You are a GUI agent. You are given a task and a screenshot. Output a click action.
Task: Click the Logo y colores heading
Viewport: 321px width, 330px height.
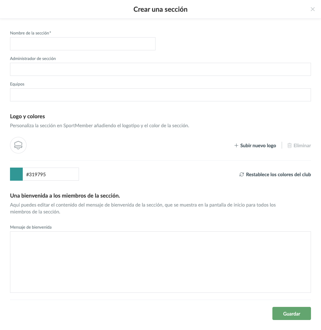[x=28, y=117]
